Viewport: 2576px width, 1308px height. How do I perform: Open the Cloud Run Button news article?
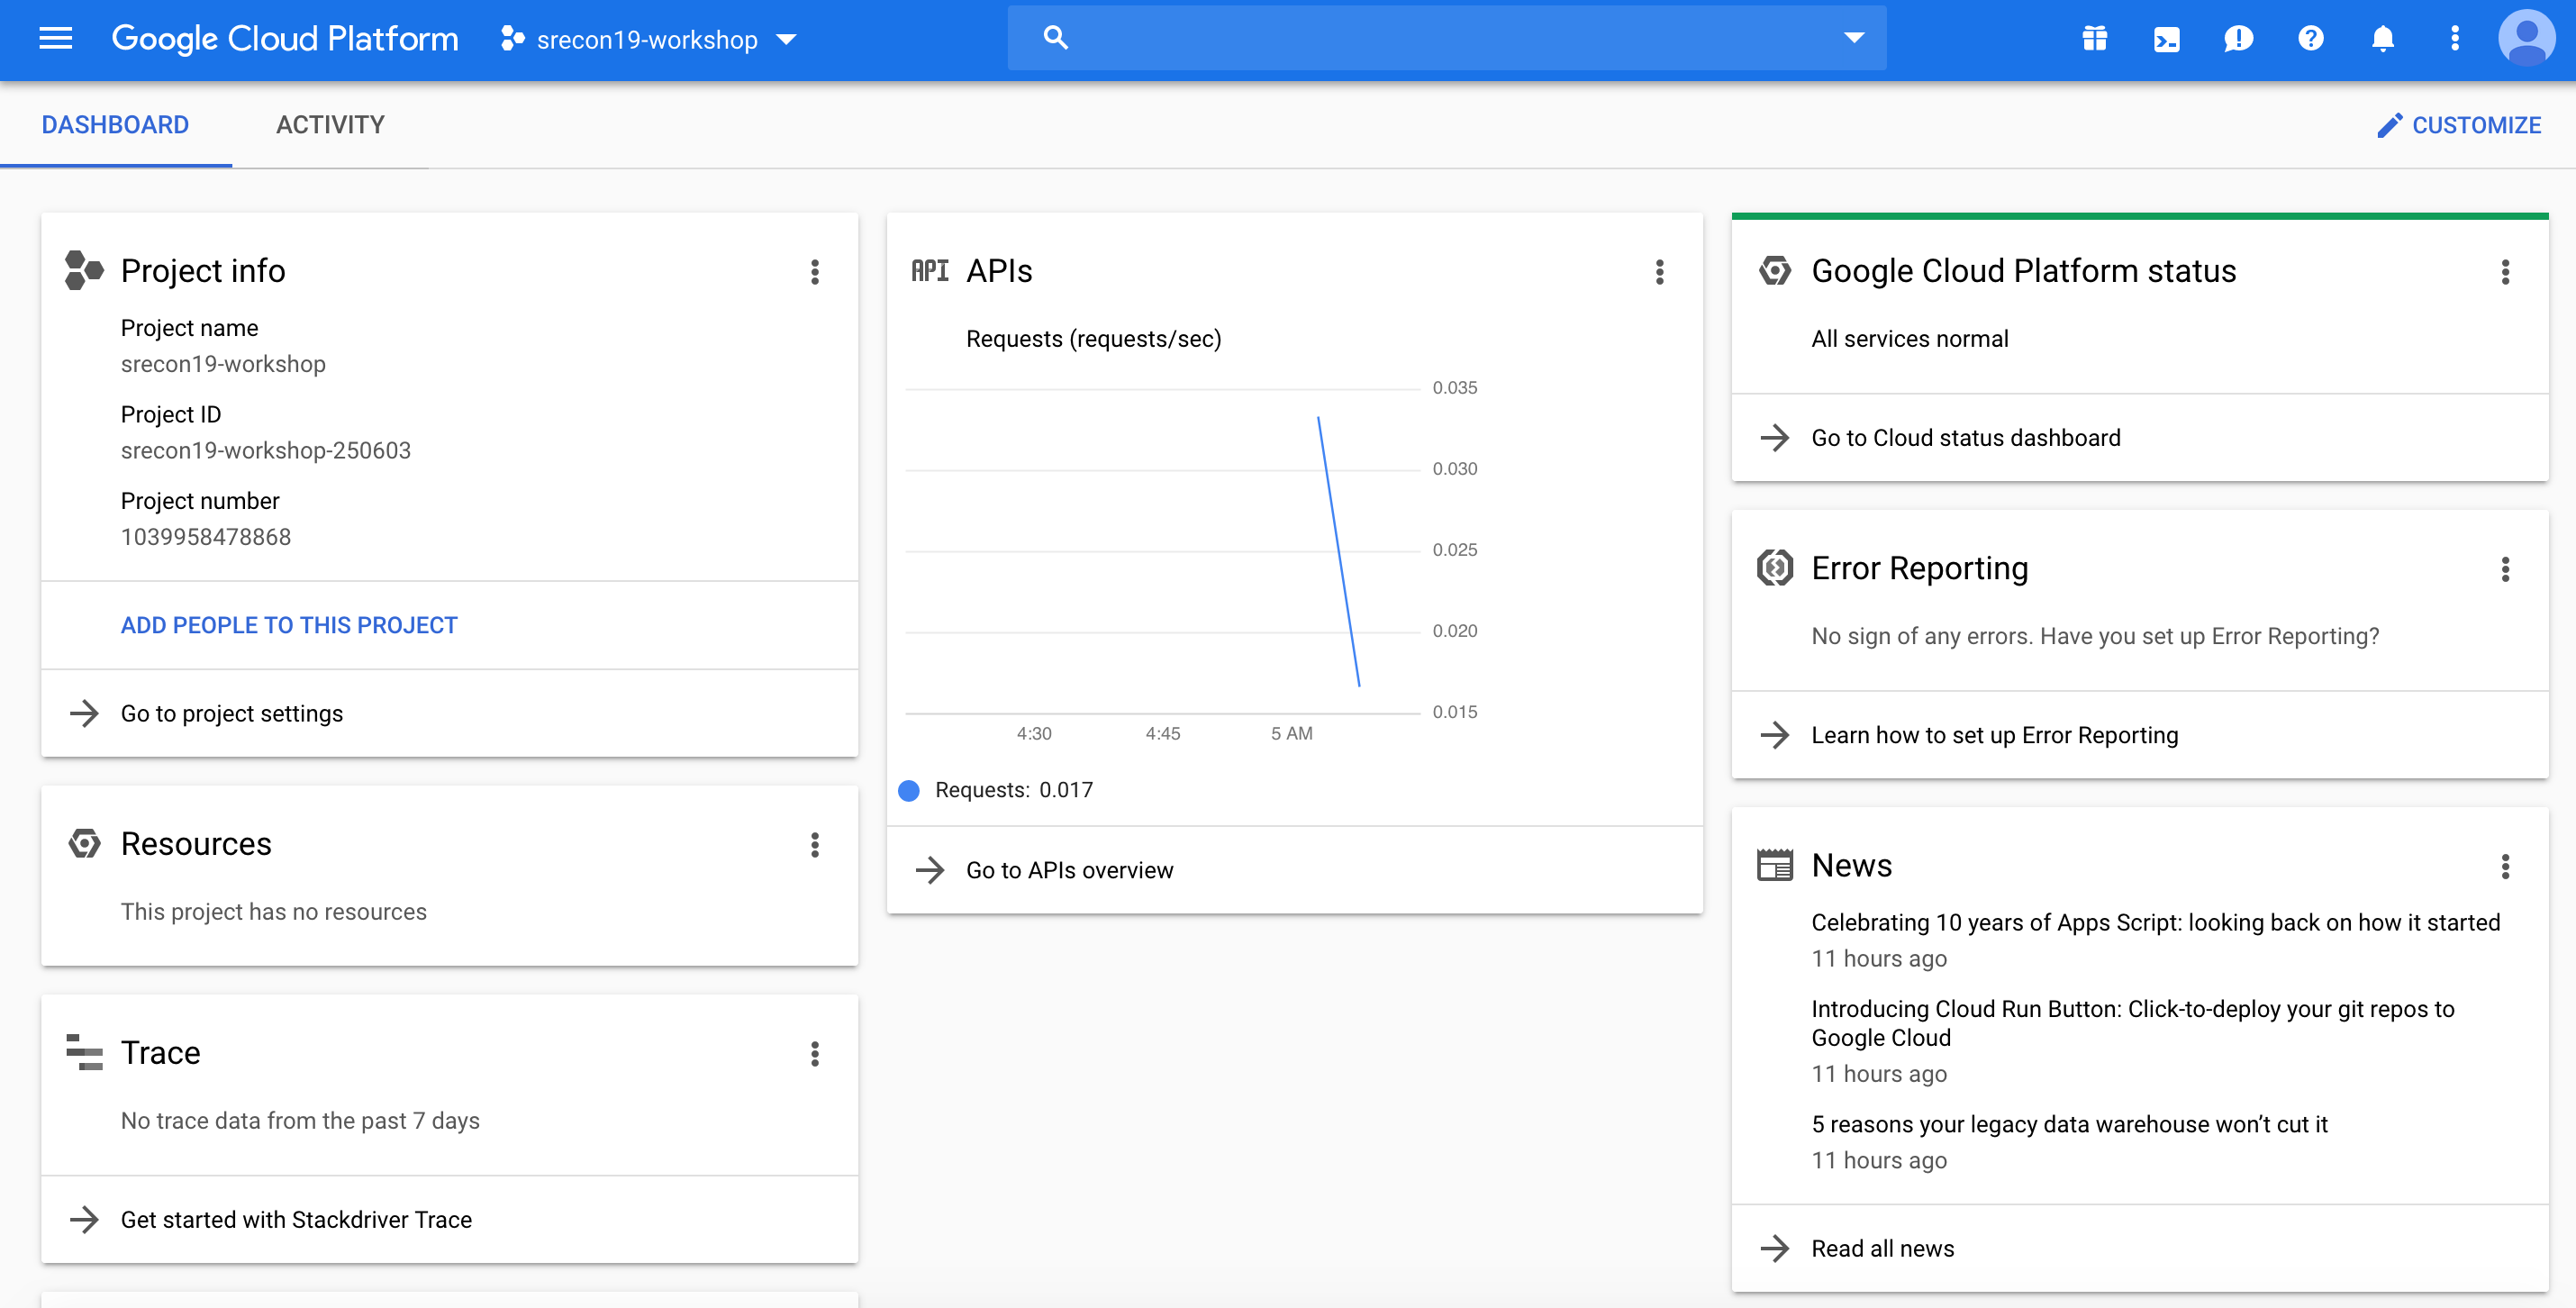click(x=2133, y=1023)
